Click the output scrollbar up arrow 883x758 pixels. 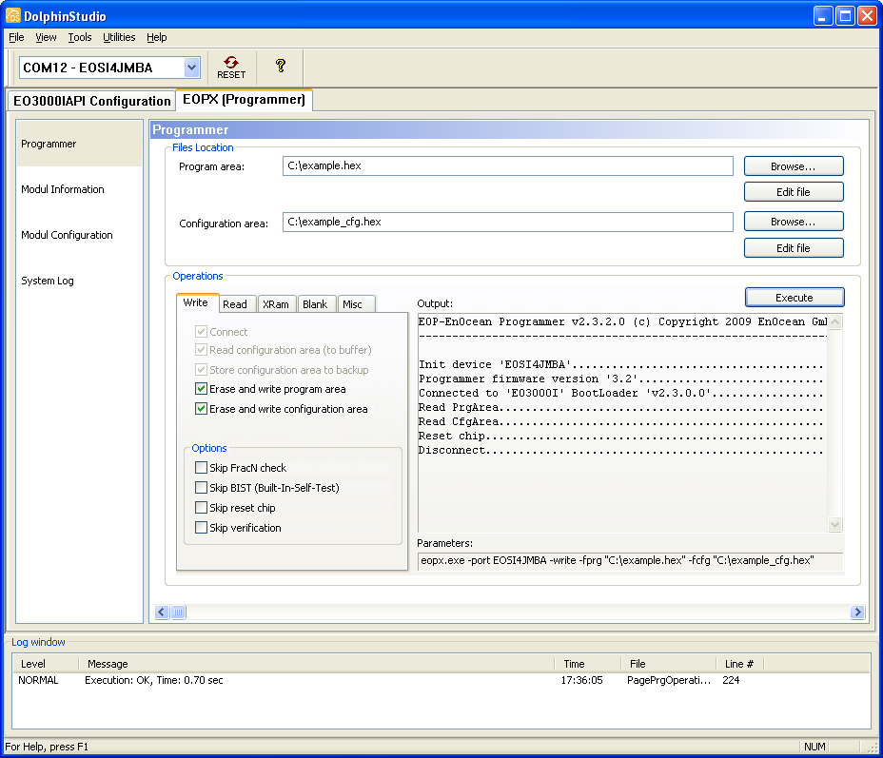pos(835,321)
